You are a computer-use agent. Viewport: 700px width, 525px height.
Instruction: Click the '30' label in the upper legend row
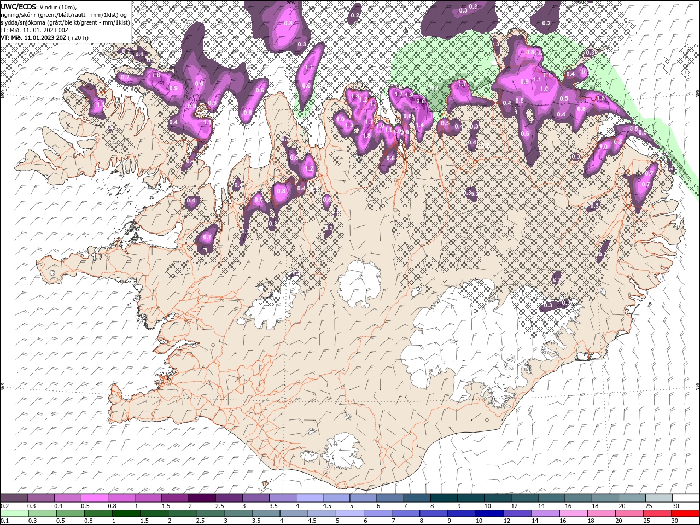pos(675,506)
